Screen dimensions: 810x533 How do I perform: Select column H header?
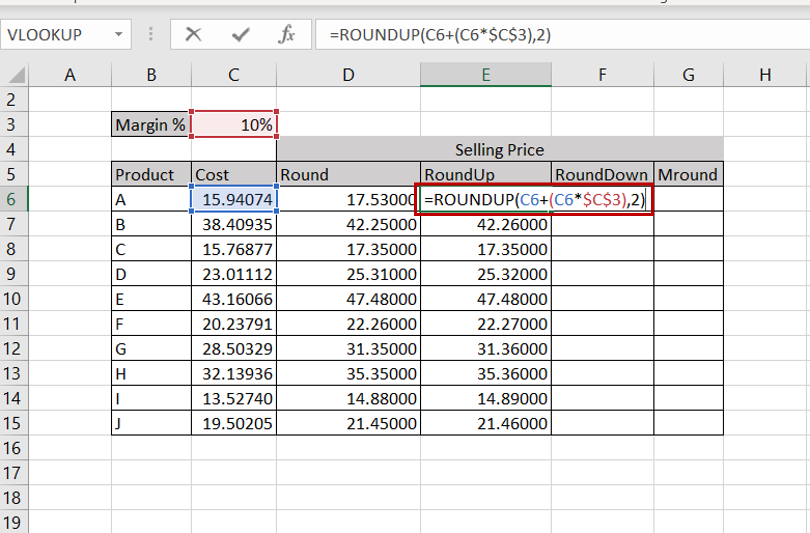(x=765, y=75)
